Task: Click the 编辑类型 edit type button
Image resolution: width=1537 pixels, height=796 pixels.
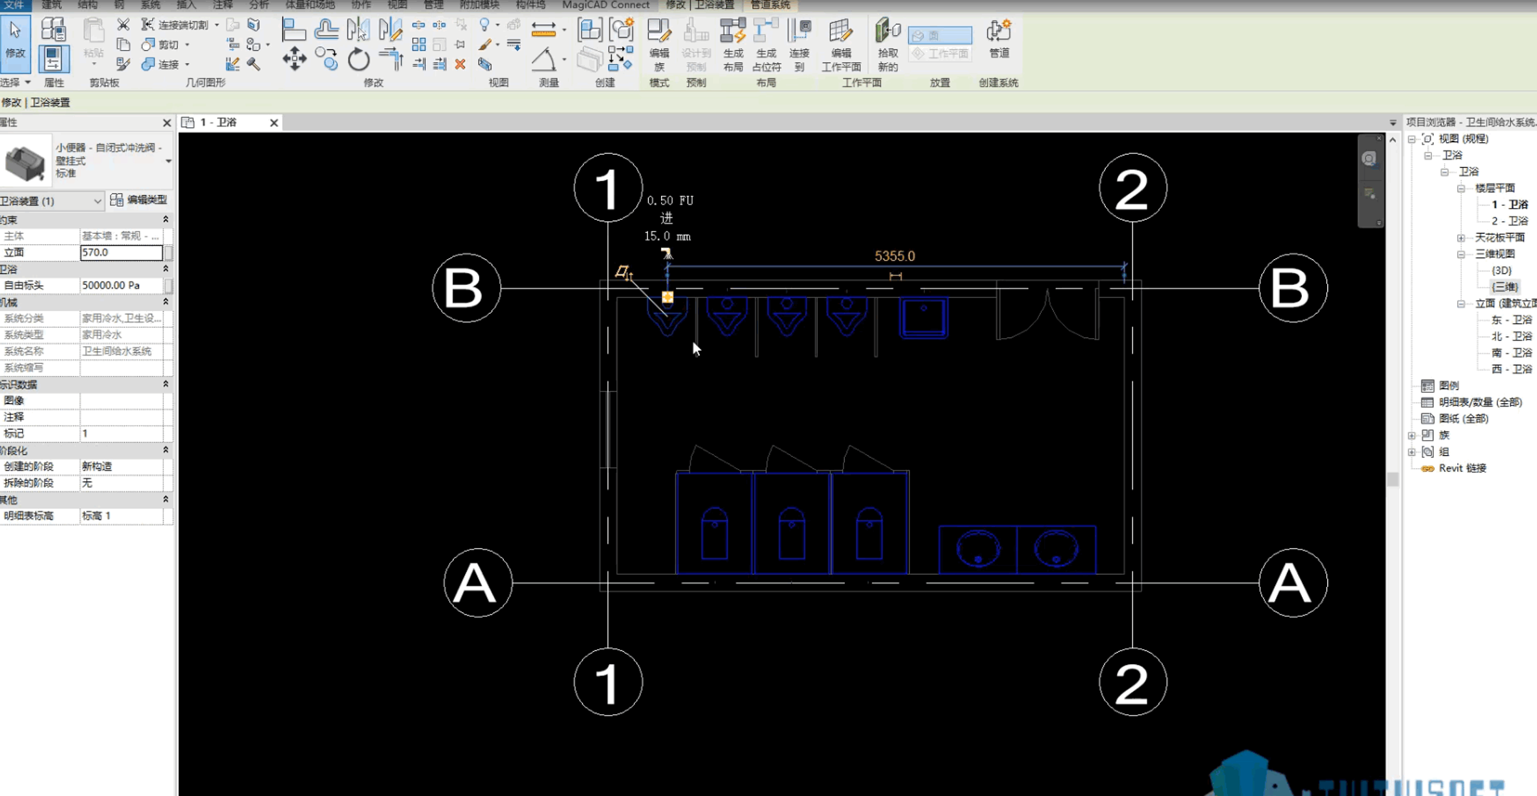Action: (x=139, y=200)
